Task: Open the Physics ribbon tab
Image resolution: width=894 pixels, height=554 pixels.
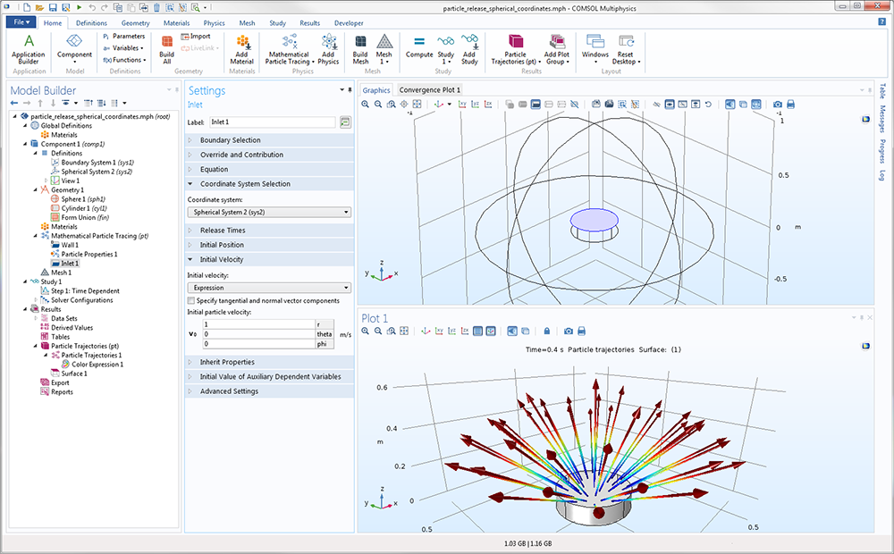Action: (x=214, y=22)
